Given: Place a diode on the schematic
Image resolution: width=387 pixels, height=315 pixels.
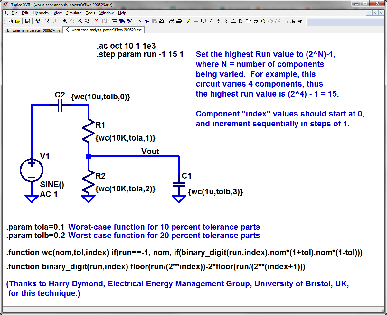Looking at the screenshot, I should (x=233, y=22).
